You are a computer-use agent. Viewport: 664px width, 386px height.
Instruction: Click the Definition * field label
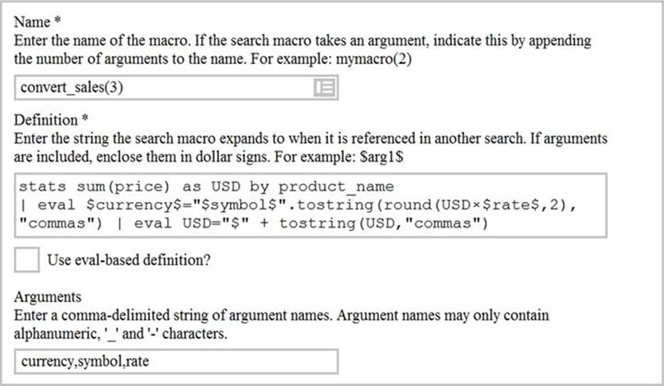[x=51, y=120]
